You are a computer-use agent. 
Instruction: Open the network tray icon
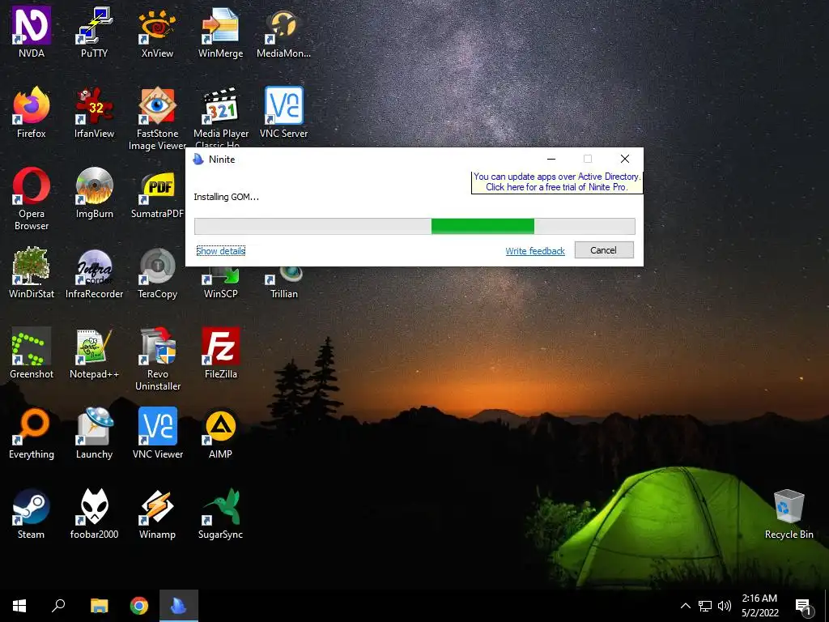pos(705,606)
